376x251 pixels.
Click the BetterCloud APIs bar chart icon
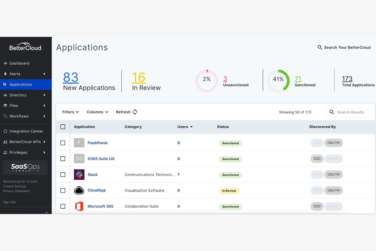point(5,142)
